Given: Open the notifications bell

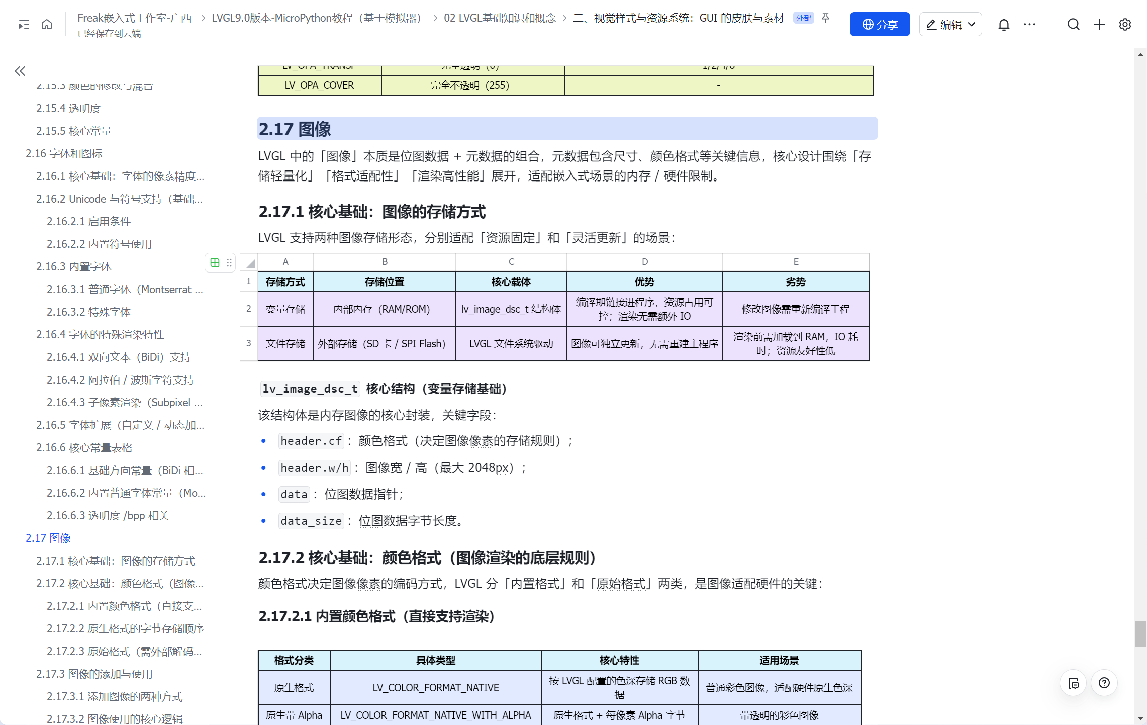Looking at the screenshot, I should click(x=1003, y=24).
